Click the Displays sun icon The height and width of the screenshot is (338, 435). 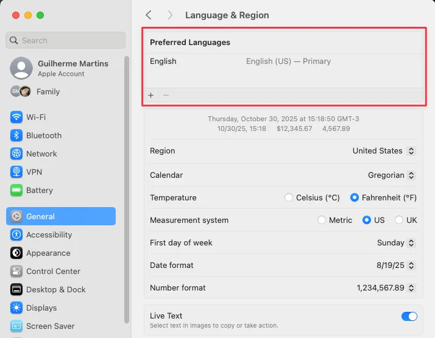point(16,308)
